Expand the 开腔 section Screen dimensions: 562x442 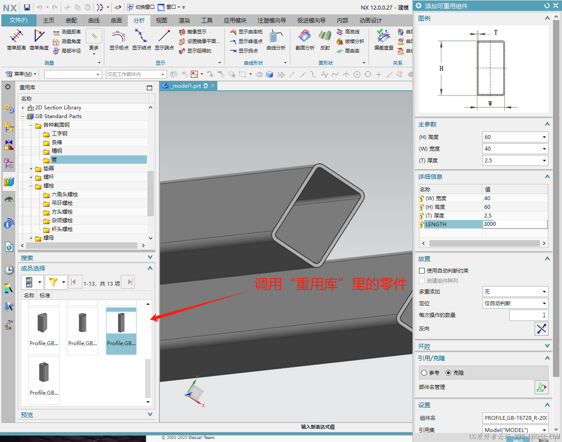pyautogui.click(x=547, y=346)
